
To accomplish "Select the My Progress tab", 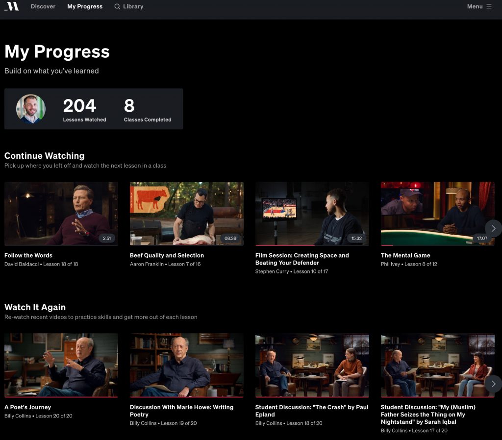I will [85, 6].
